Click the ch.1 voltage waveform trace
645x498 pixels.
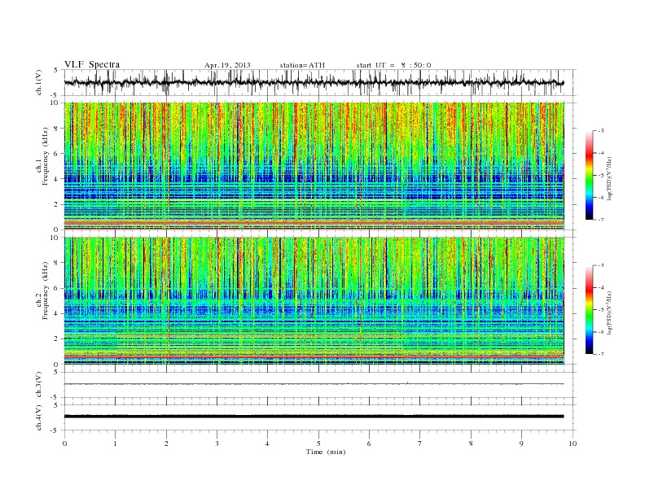[x=314, y=82]
